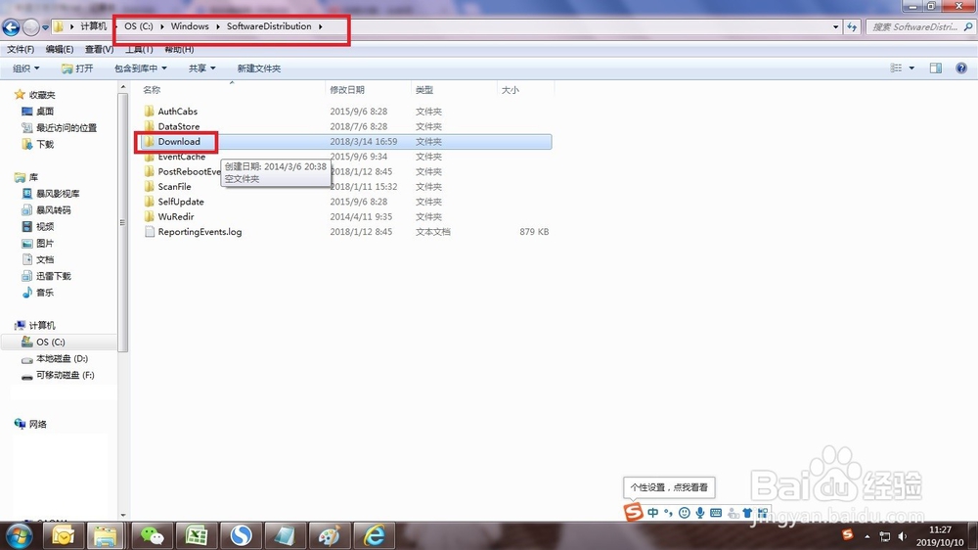Screen dimensions: 978x550
Task: Click the volume icon in system tray
Action: click(902, 535)
